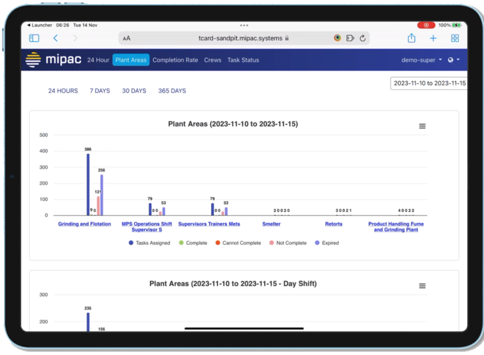The height and width of the screenshot is (355, 484).
Task: Open the Crews section
Action: pyautogui.click(x=213, y=60)
